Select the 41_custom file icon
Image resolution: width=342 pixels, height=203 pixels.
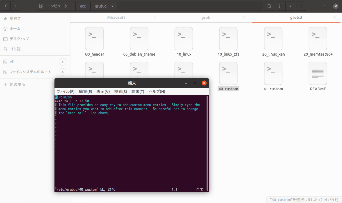pyautogui.click(x=273, y=73)
